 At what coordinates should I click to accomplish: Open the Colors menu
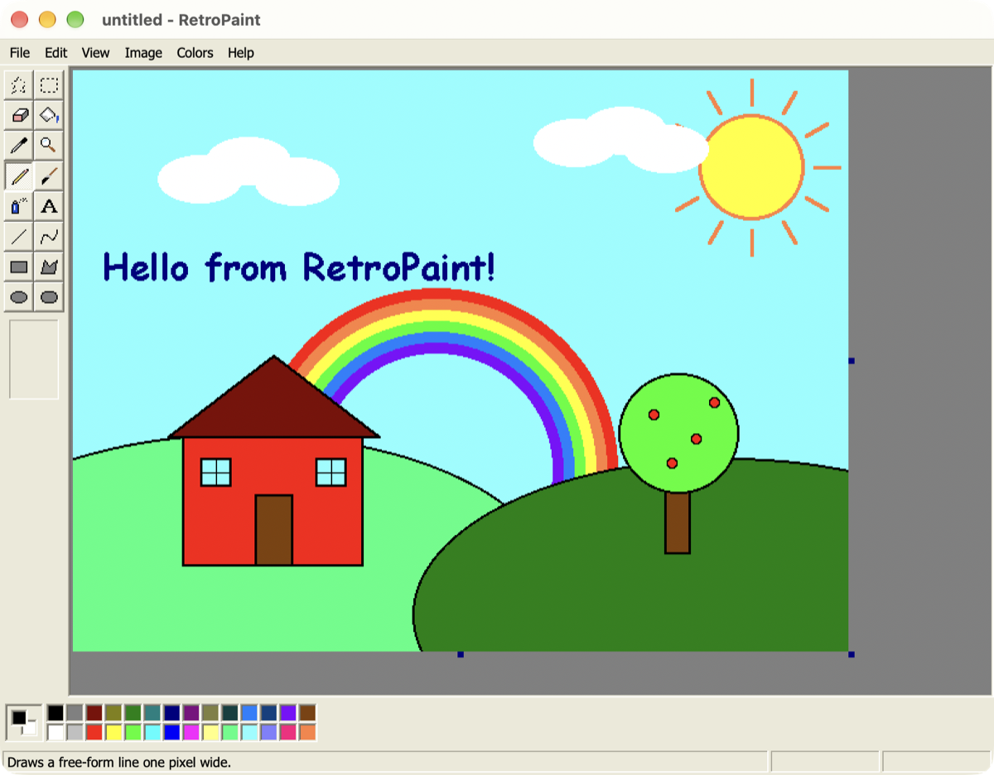pos(195,52)
